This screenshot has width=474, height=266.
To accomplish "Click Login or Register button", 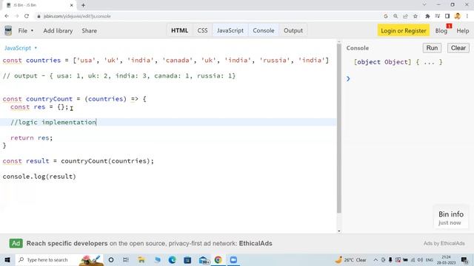I will [403, 30].
